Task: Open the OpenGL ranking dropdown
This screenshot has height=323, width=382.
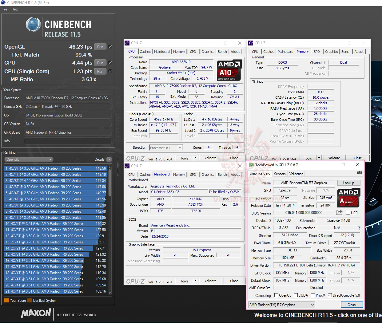Action: [29, 160]
